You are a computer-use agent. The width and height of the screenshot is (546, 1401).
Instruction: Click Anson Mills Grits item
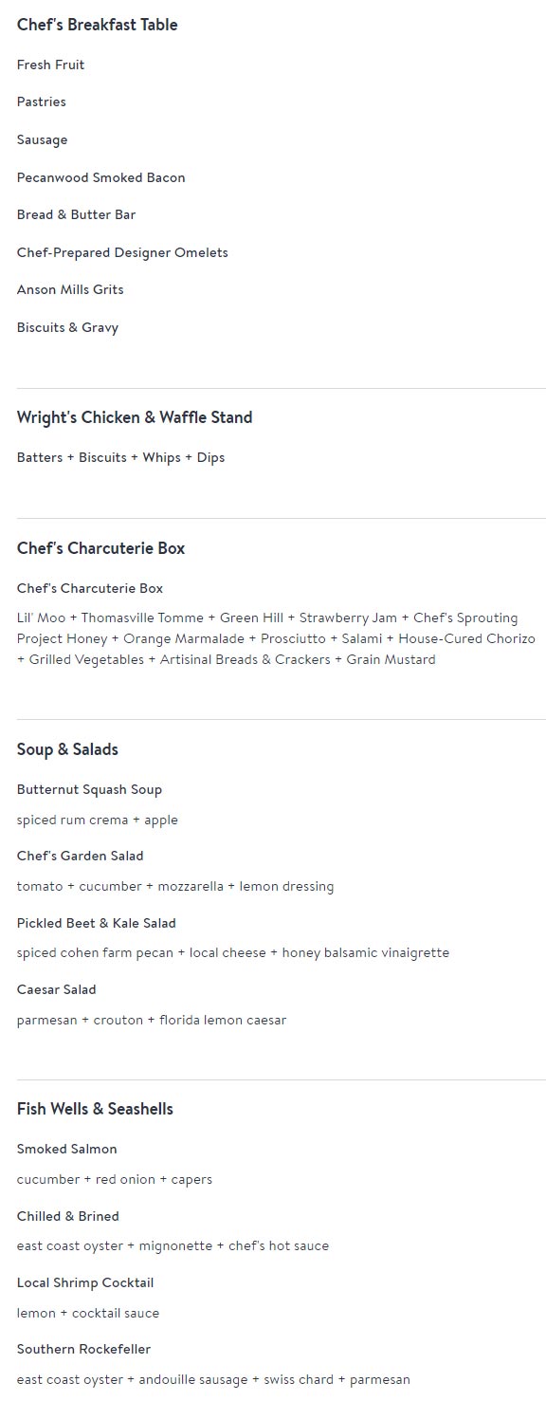[70, 289]
